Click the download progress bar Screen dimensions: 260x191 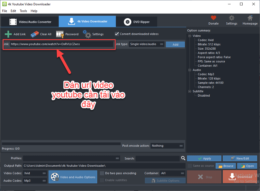(x=61, y=144)
